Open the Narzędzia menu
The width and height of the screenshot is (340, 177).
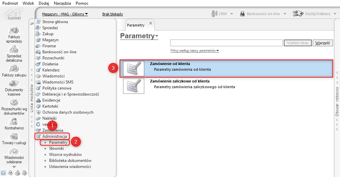click(x=62, y=3)
